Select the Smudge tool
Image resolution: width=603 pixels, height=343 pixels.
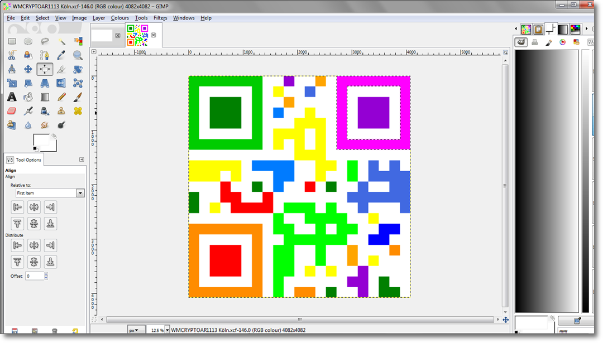pyautogui.click(x=45, y=125)
